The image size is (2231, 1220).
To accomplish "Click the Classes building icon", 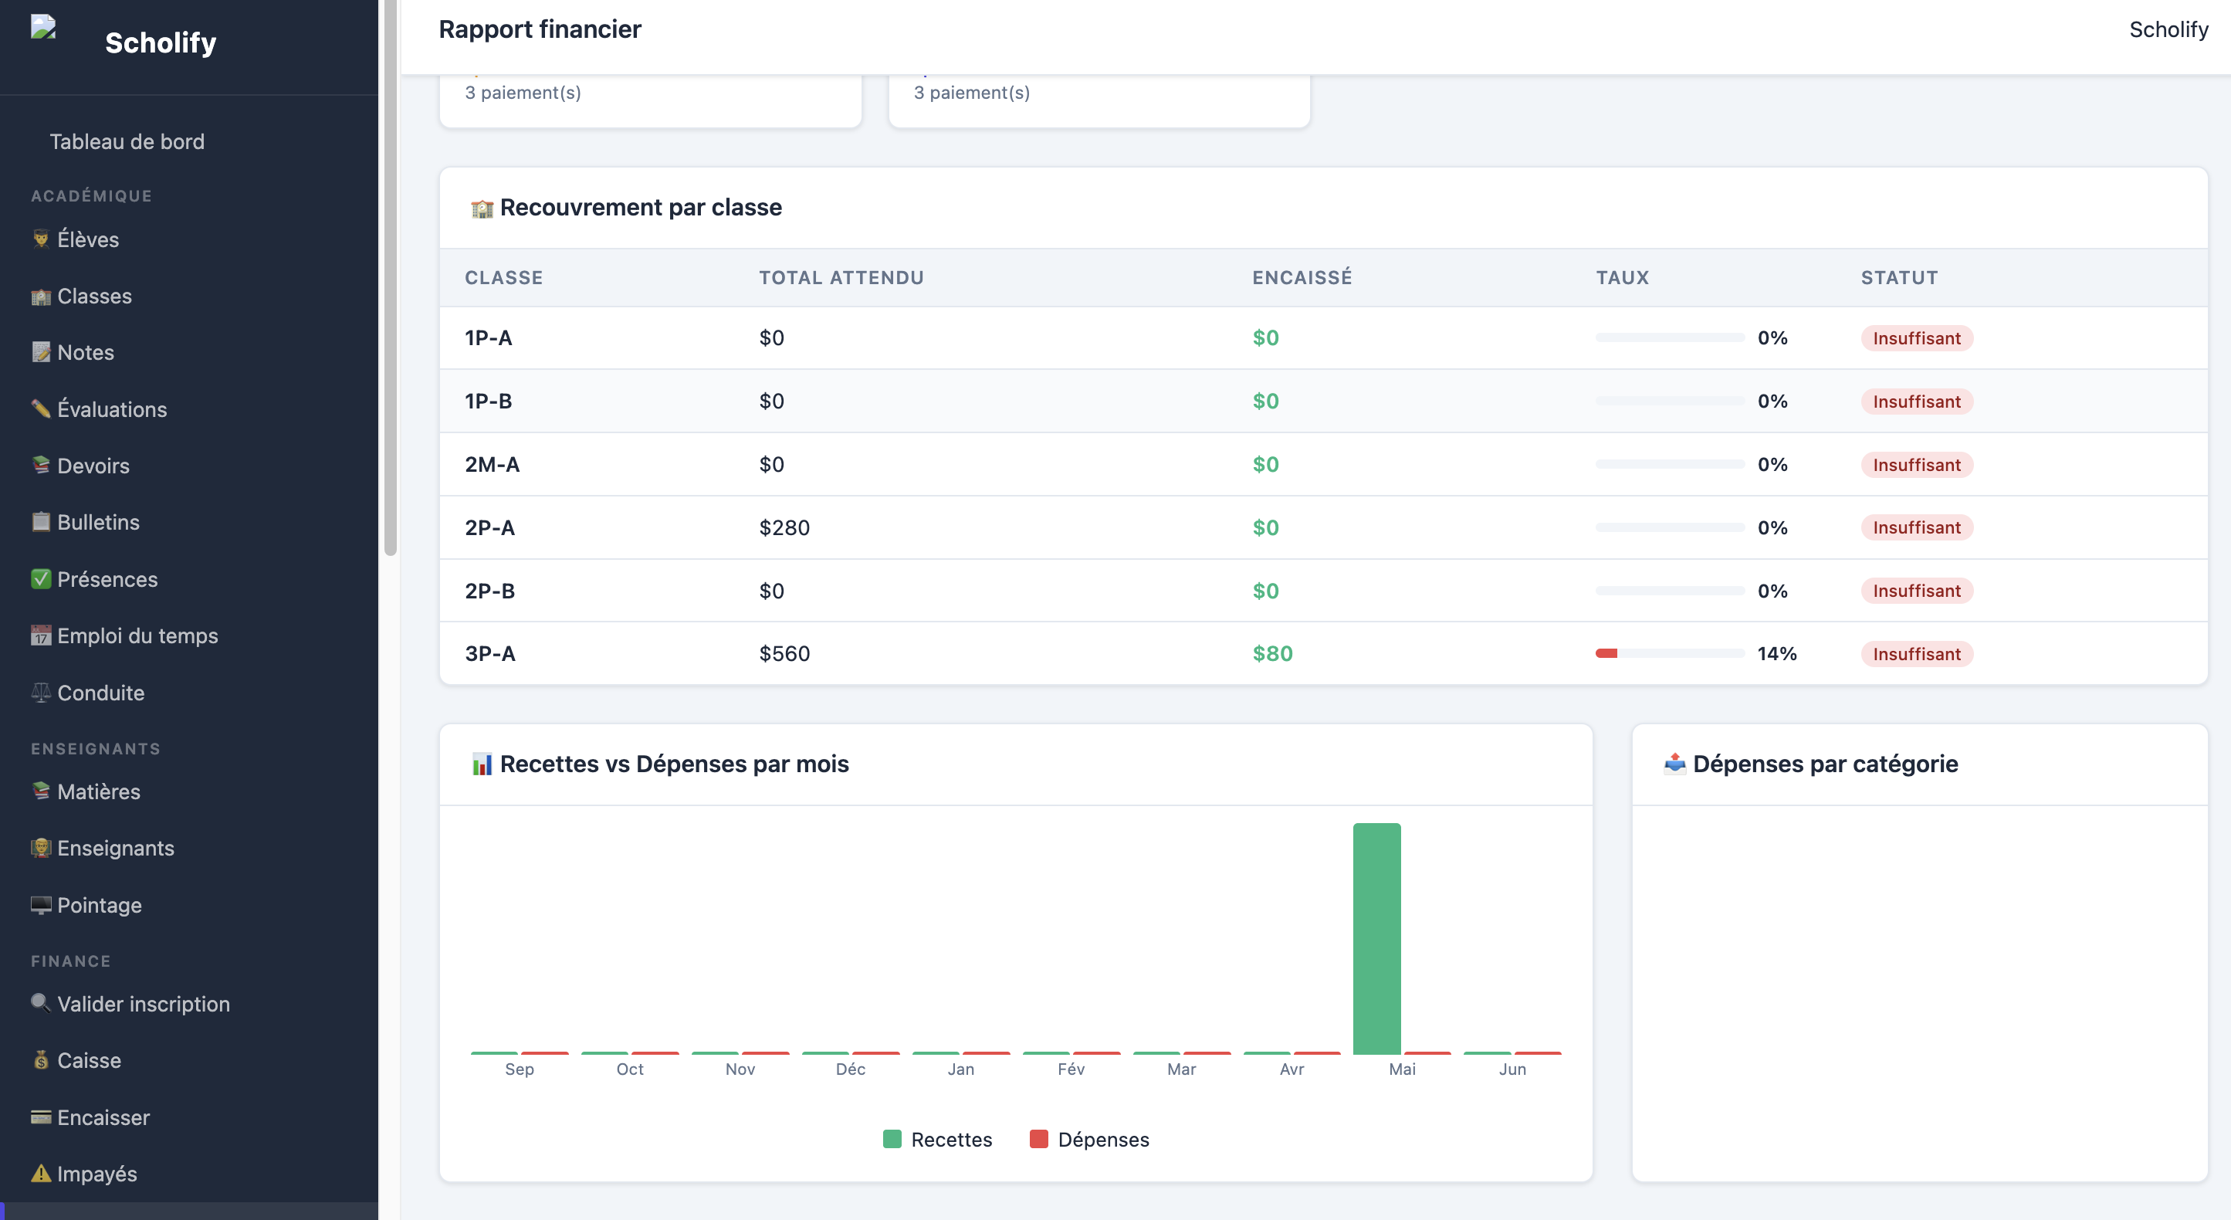I will pos(41,297).
